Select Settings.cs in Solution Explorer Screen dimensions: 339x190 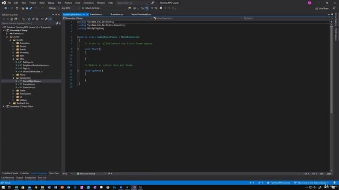point(28,62)
